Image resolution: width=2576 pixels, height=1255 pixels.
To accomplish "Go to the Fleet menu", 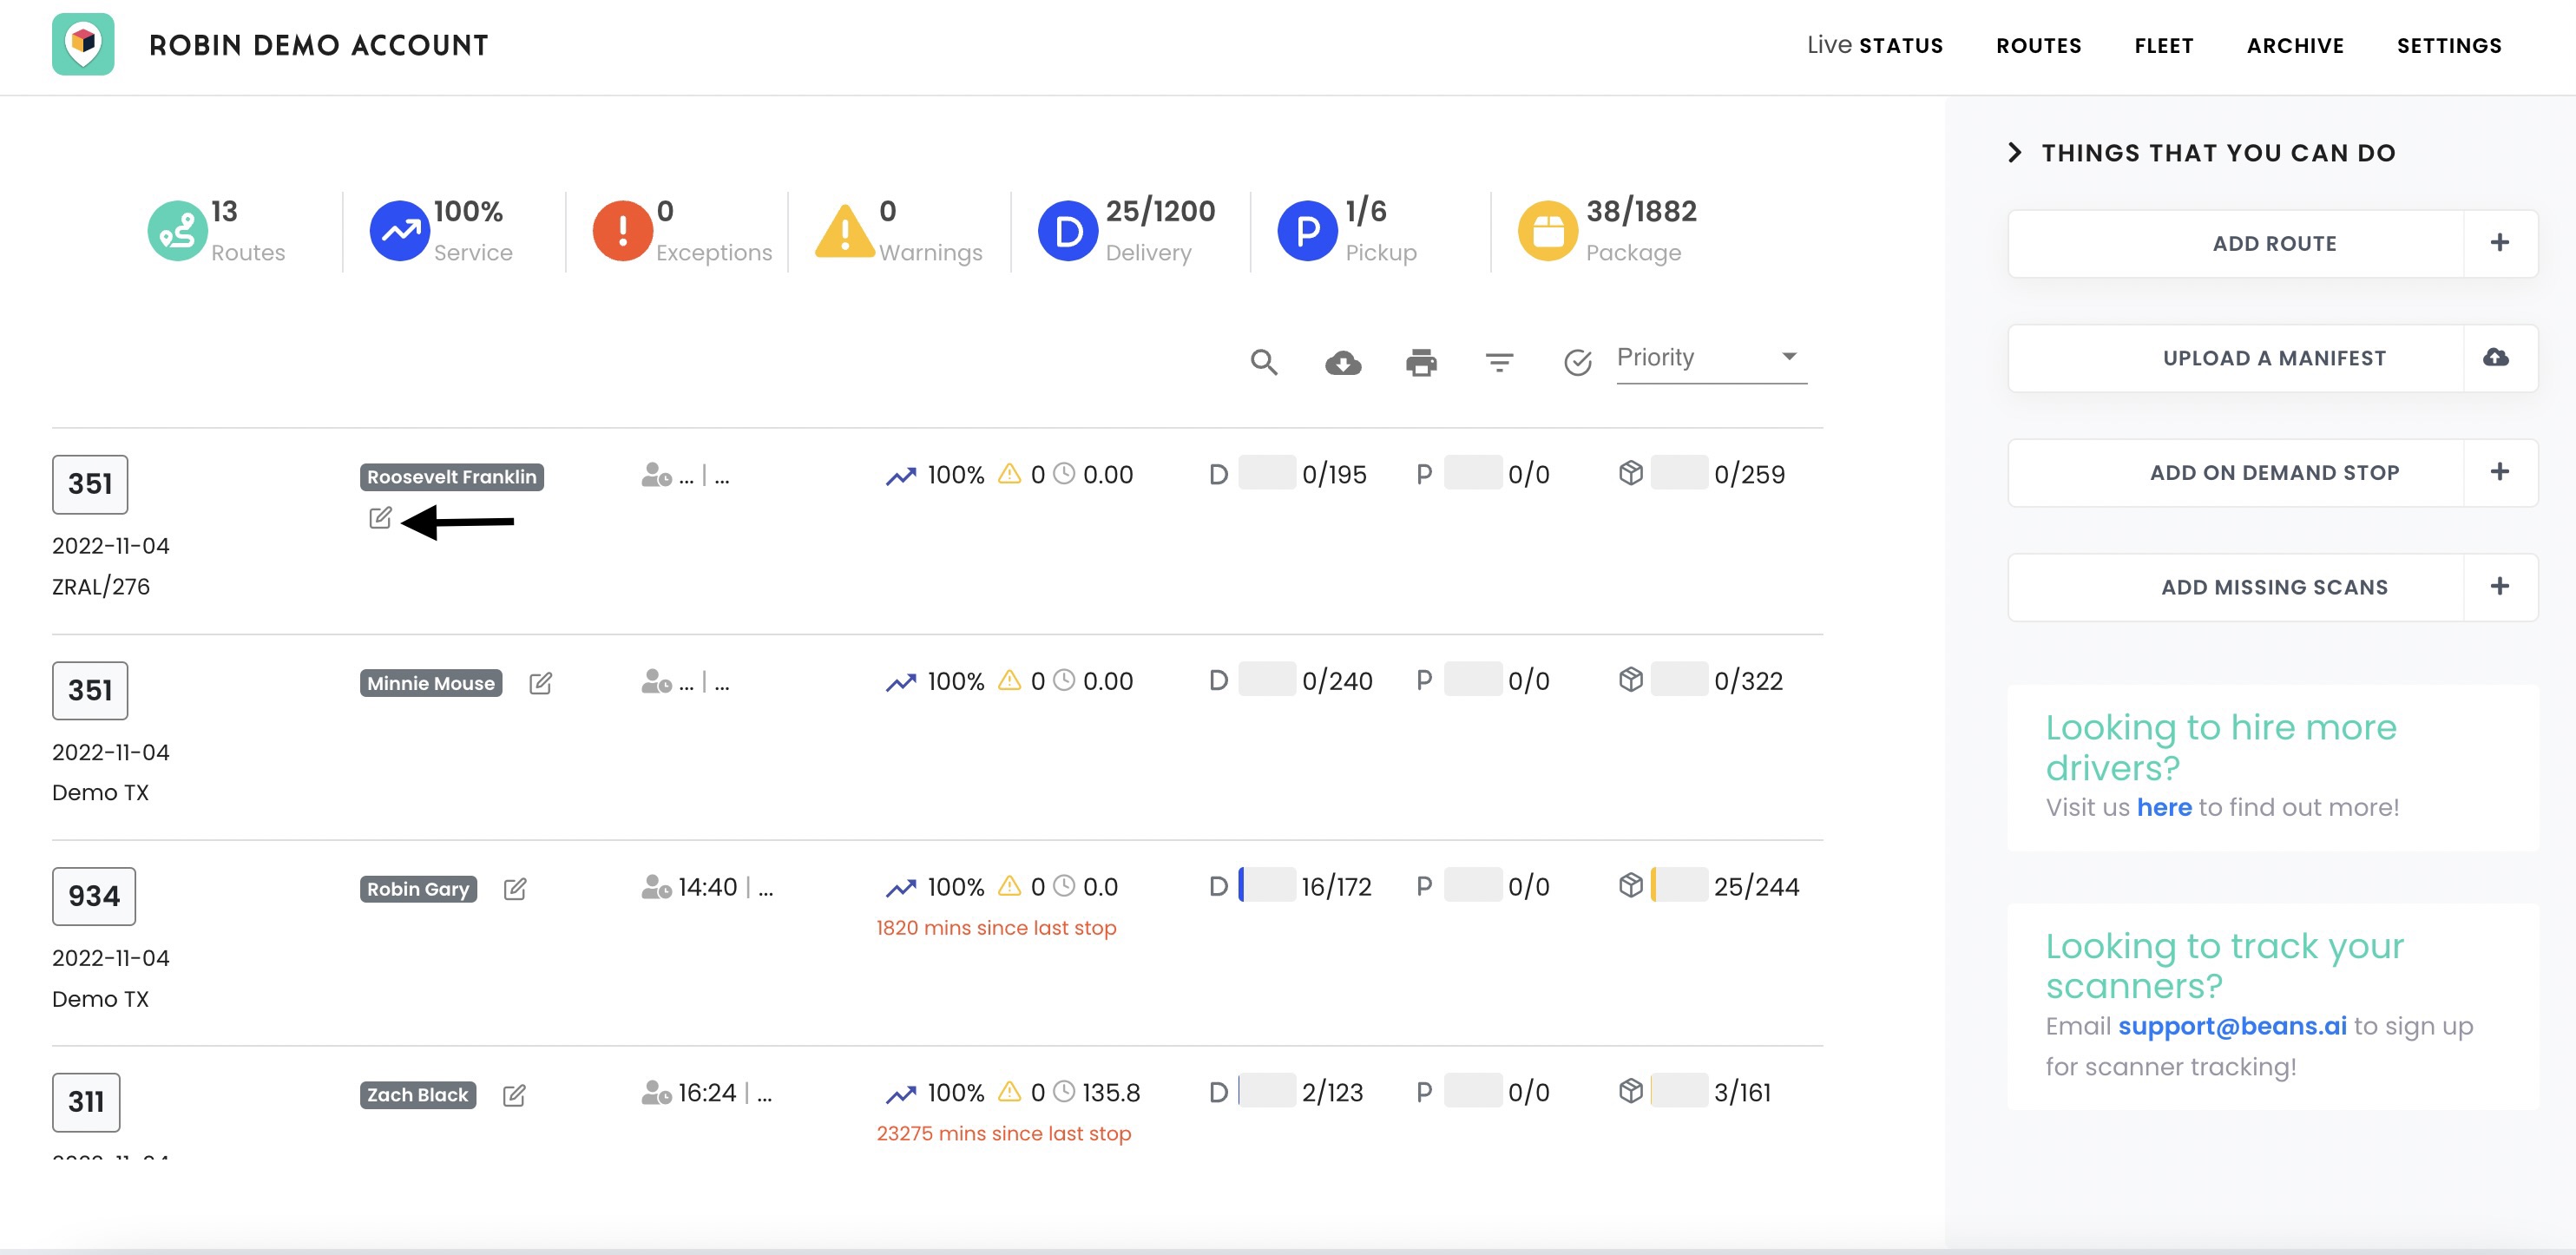I will coord(2163,46).
